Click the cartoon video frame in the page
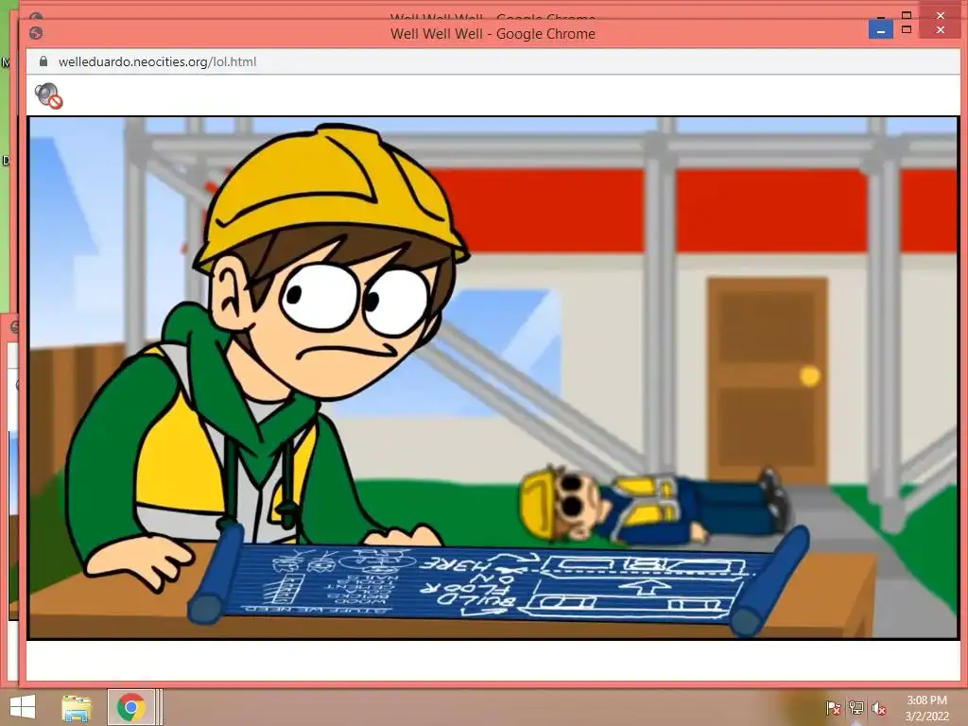 click(493, 377)
